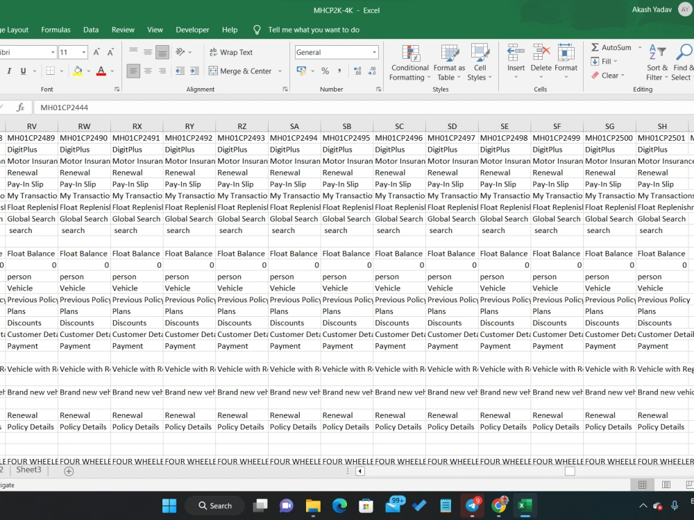This screenshot has height=520, width=694.
Task: Open the Windows Start menu
Action: 169,505
